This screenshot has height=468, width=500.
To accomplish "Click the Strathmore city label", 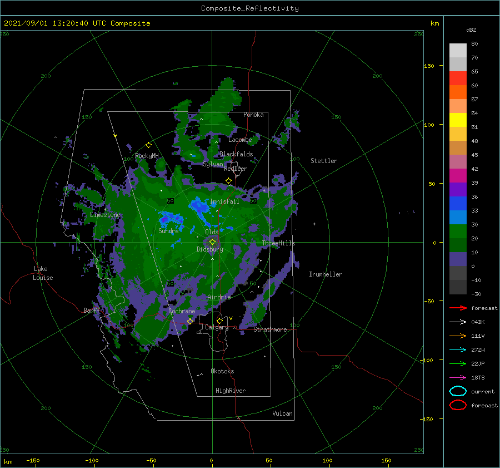I will (x=270, y=329).
